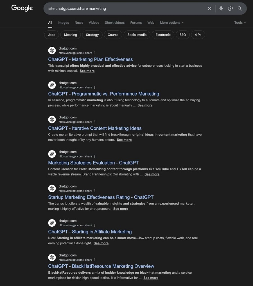This screenshot has height=286, width=253.
Task: Open Google Lens image search icon
Action: [x=231, y=8]
